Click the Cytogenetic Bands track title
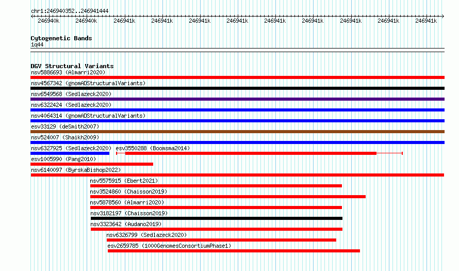Screen dimensions: 459x271 pyautogui.click(x=61, y=38)
